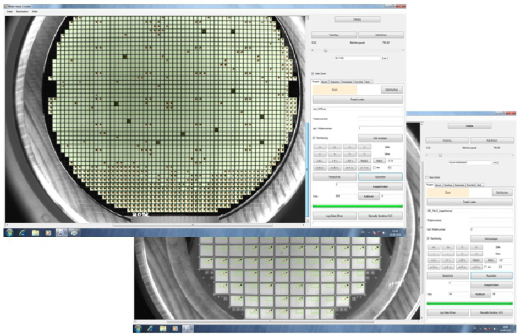Click the Wafernummer input field in upper window

[380, 128]
